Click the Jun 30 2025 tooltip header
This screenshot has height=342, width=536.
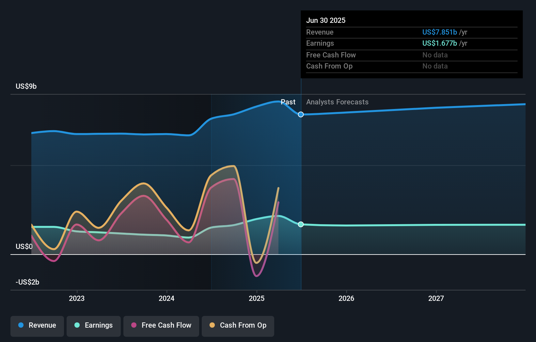click(x=326, y=20)
